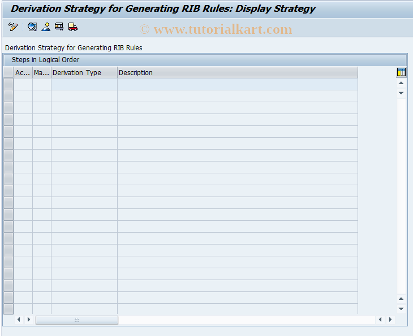The height and width of the screenshot is (336, 413).
Task: Select all rows via top-left table corner
Action: [x=8, y=72]
